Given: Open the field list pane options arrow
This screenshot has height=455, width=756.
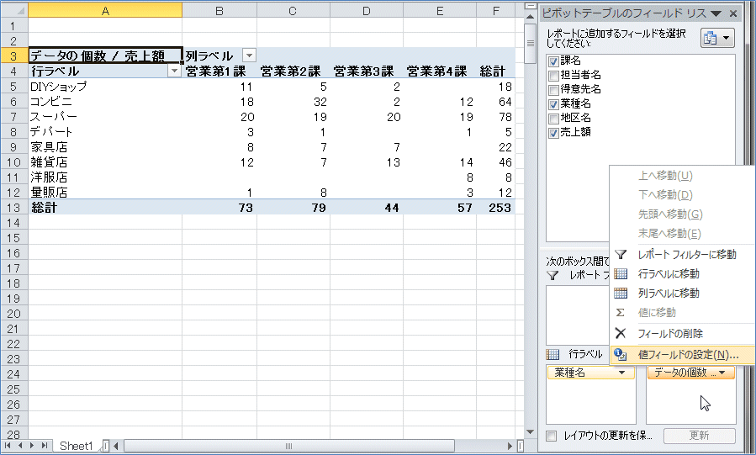Looking at the screenshot, I should pos(716,13).
